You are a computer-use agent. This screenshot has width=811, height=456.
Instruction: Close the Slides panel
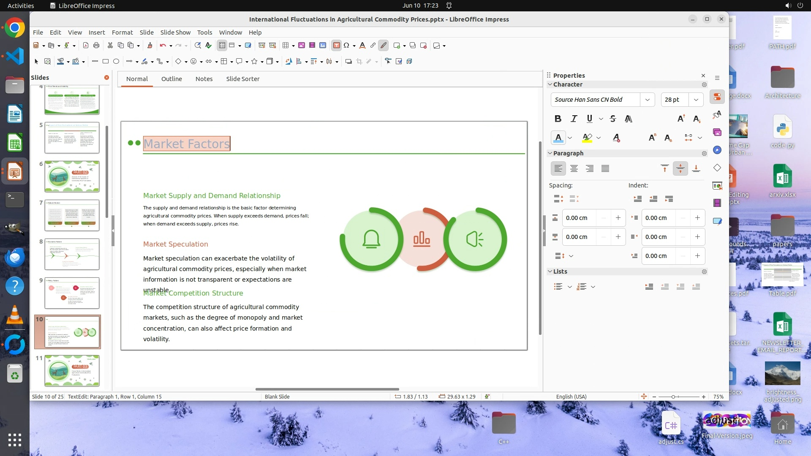coord(106,78)
